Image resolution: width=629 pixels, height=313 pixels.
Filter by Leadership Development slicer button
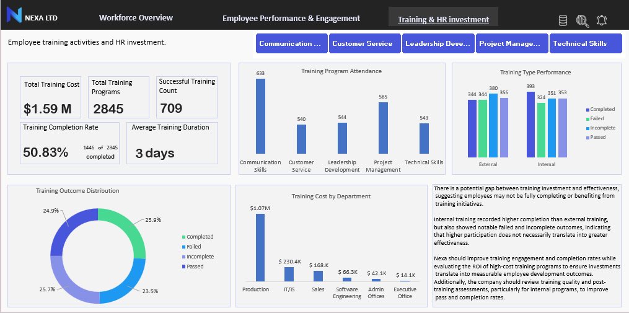pyautogui.click(x=438, y=43)
